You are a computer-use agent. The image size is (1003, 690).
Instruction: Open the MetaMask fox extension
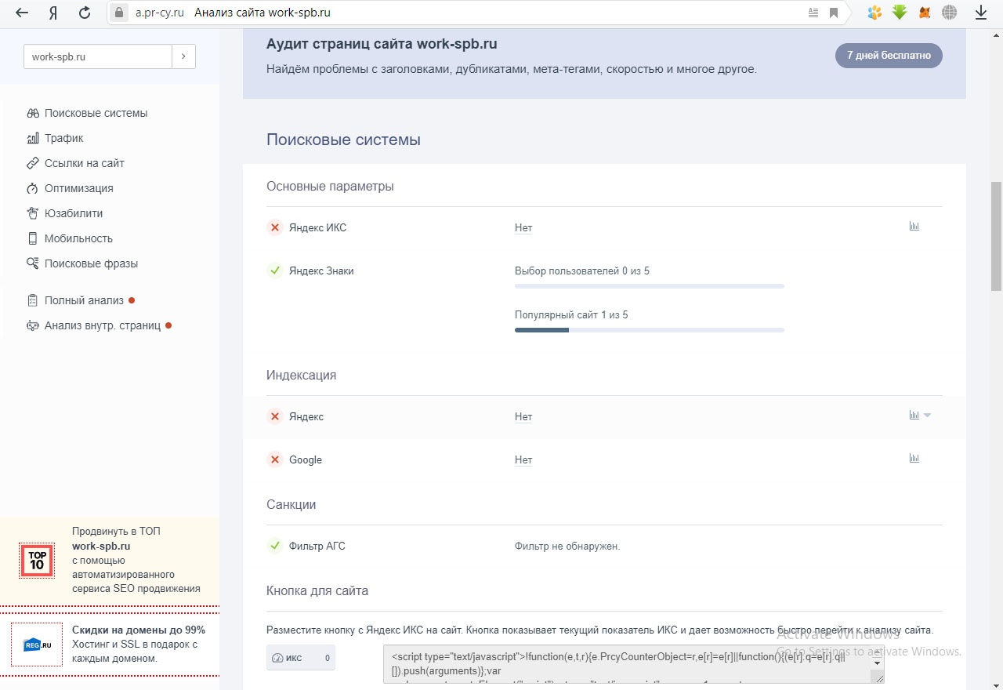tap(925, 13)
